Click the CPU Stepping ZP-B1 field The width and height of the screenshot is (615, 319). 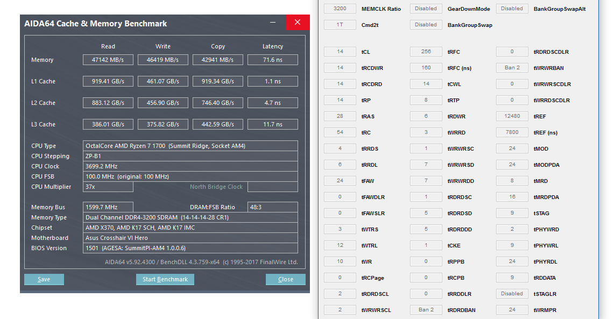190,156
